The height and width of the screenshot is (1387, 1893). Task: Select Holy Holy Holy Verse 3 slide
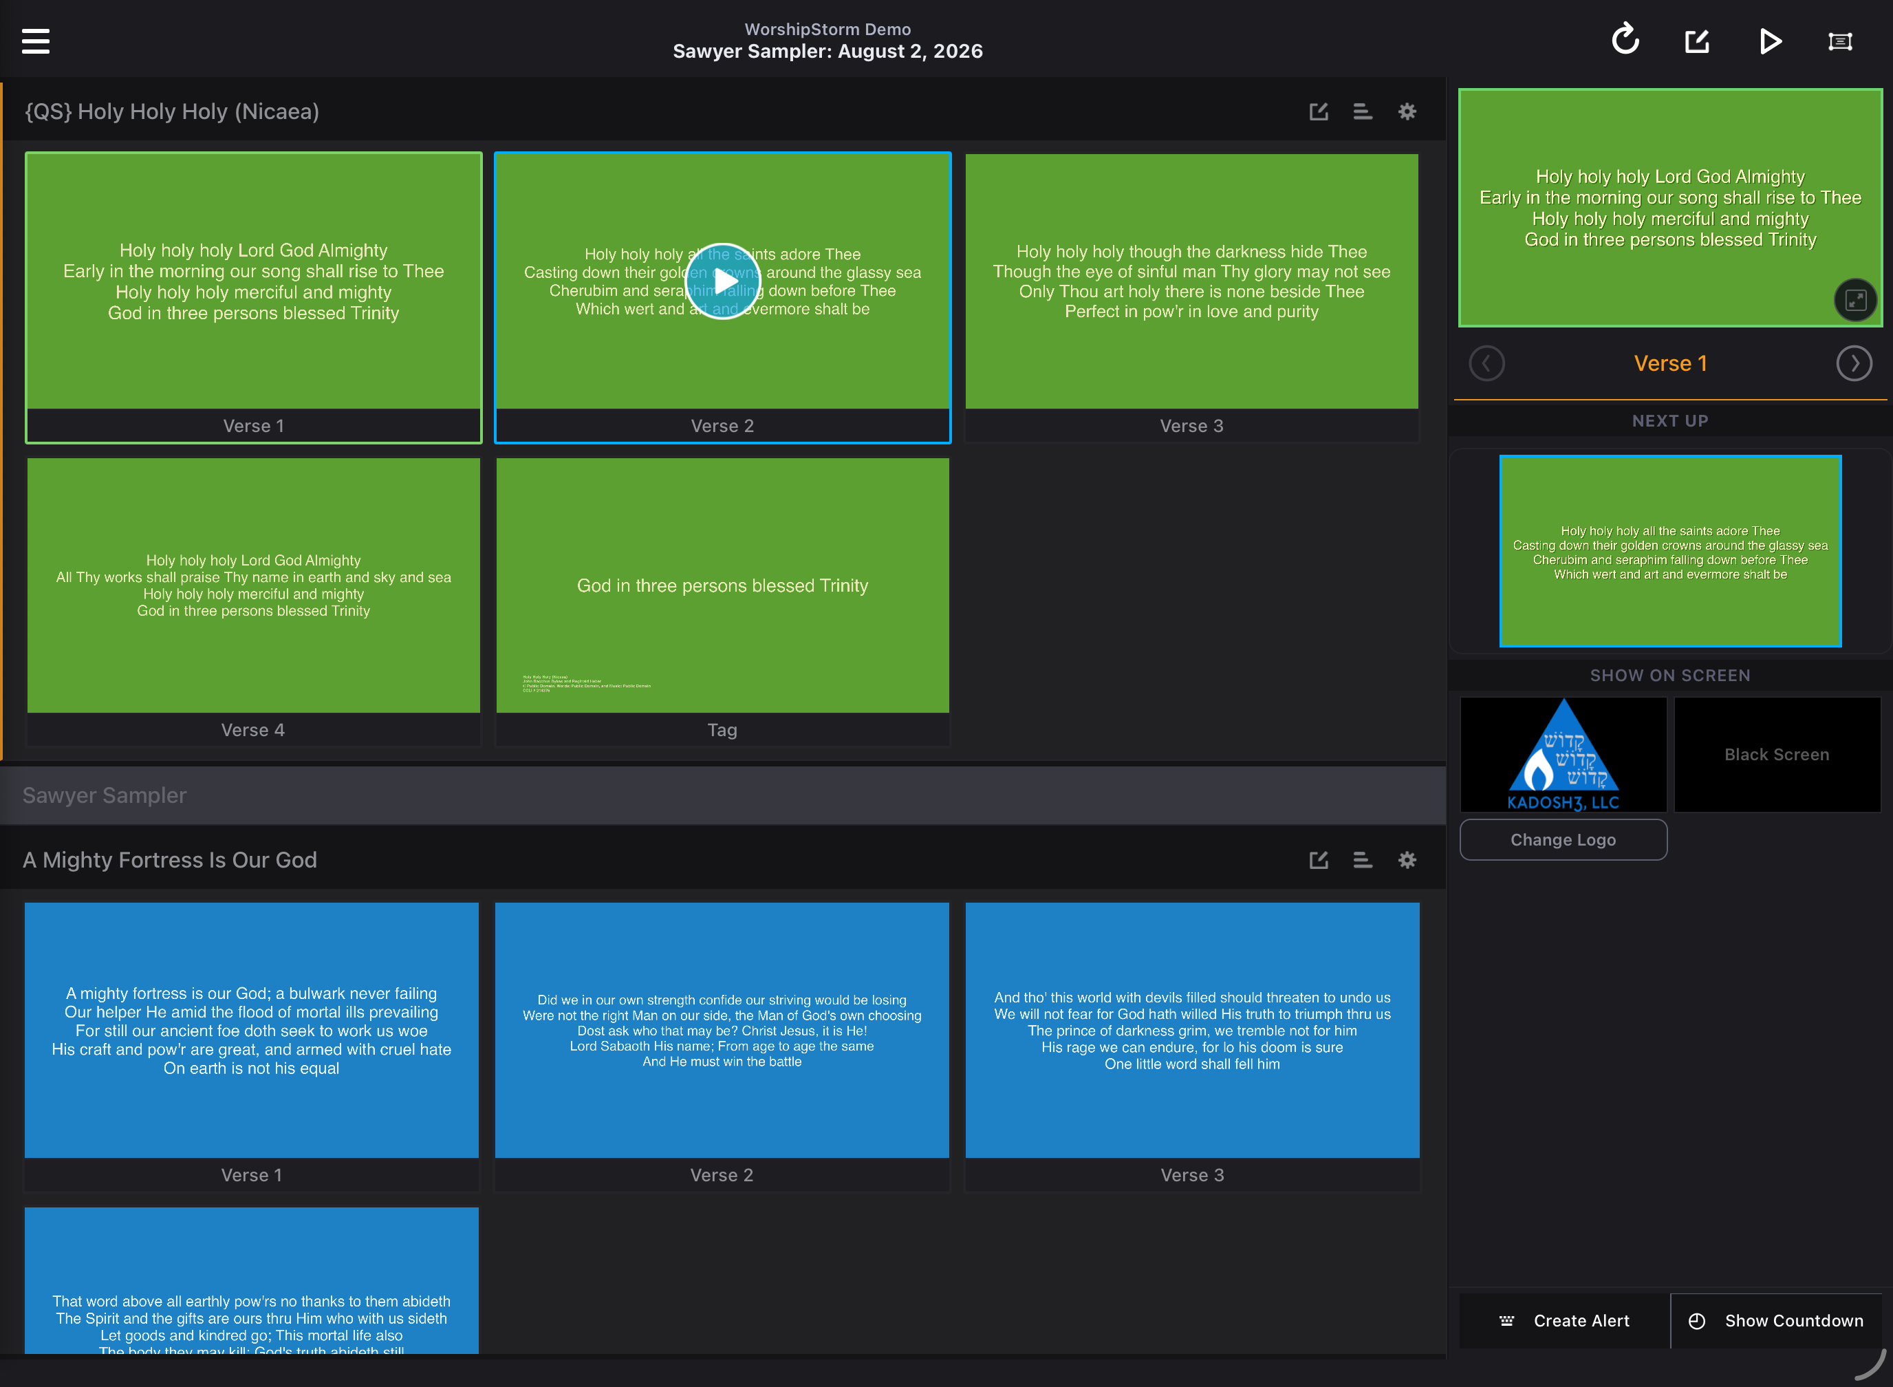click(x=1192, y=297)
